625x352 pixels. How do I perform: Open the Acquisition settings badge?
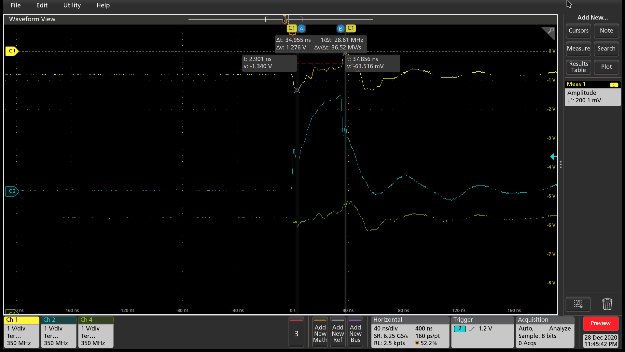point(545,332)
